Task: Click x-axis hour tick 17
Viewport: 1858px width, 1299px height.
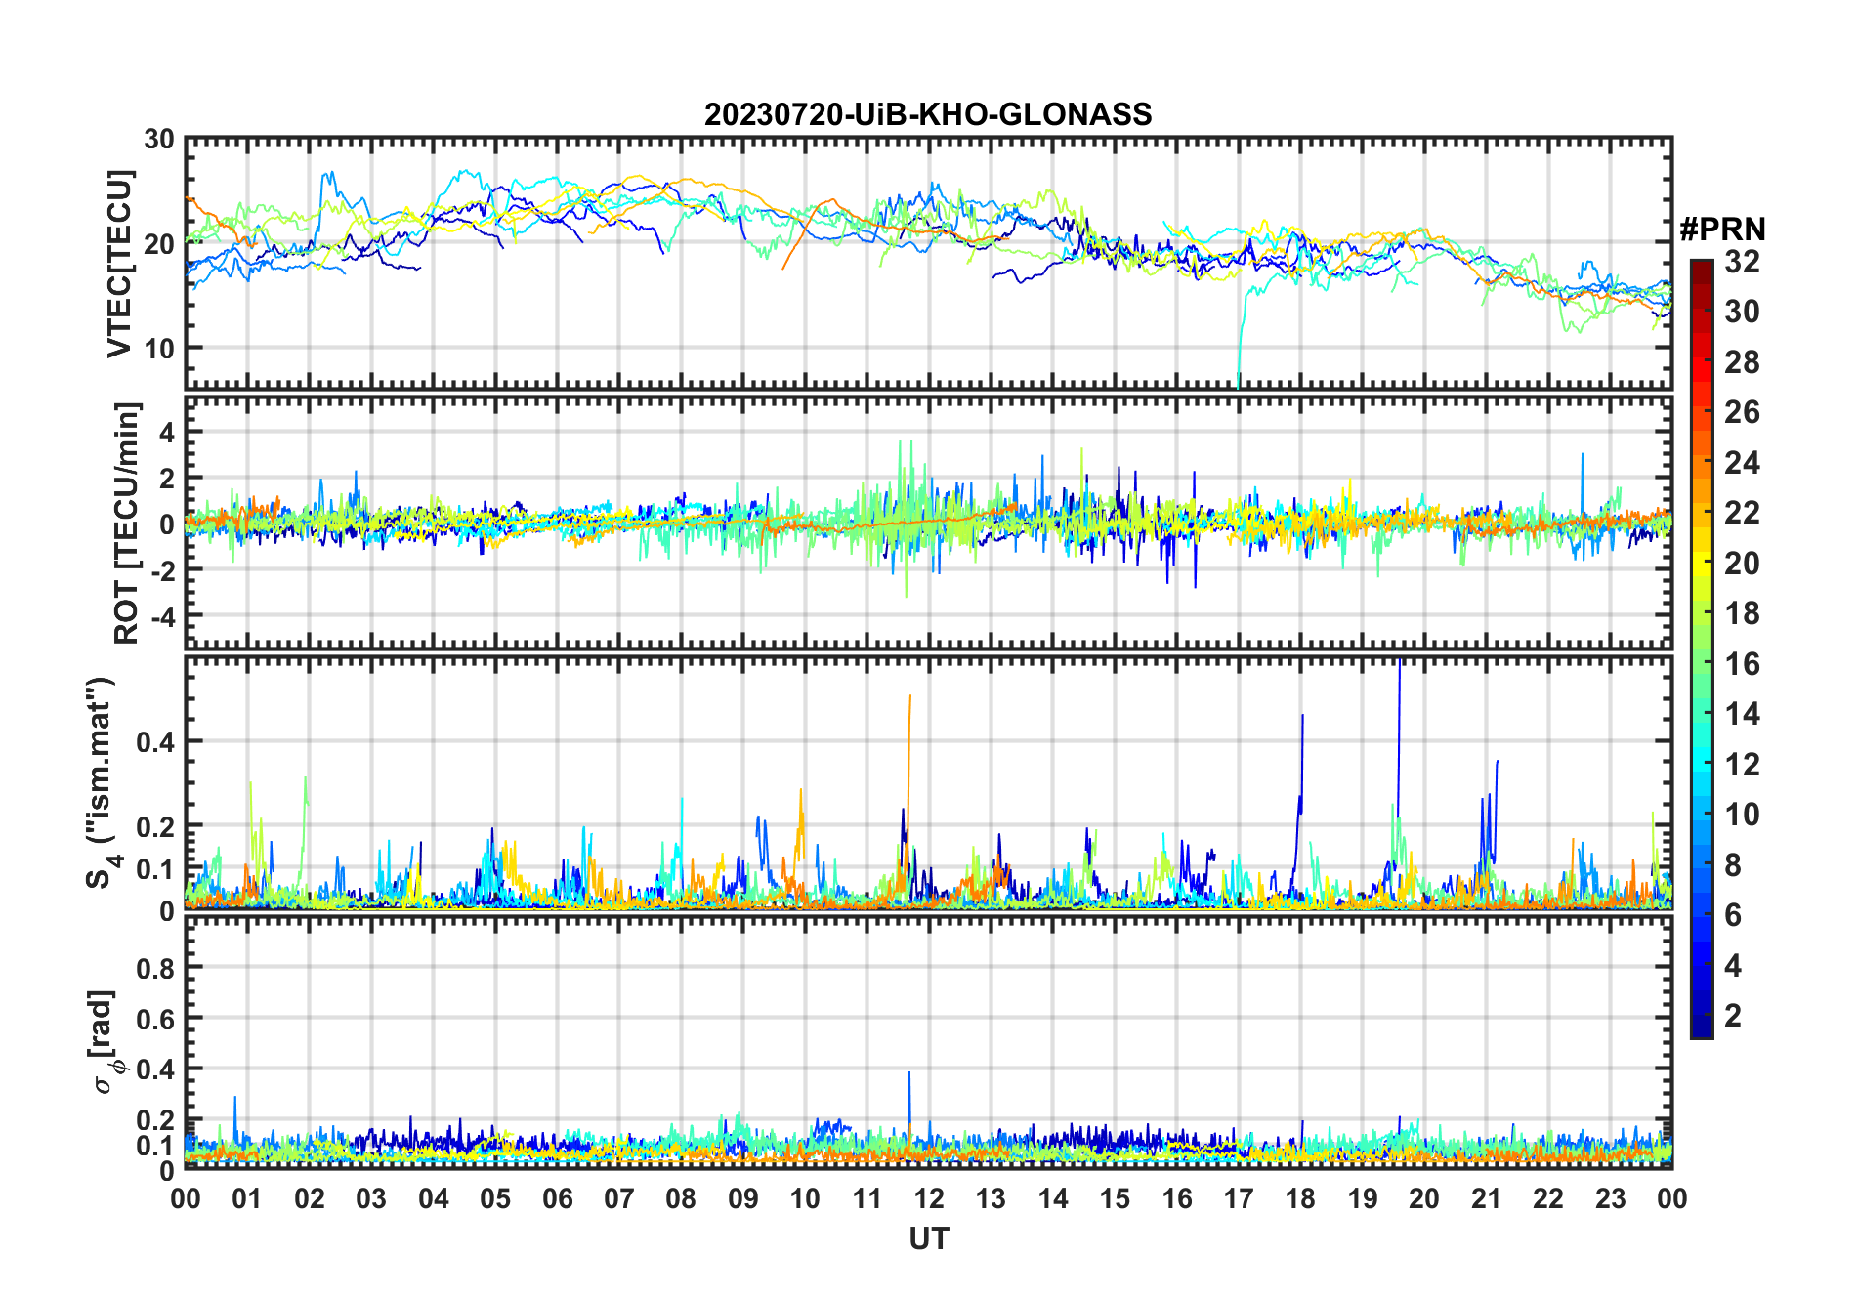Action: pyautogui.click(x=1239, y=1198)
